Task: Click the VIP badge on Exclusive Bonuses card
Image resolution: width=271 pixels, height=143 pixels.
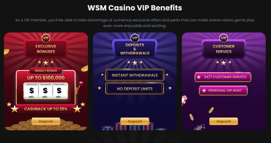Action: click(x=46, y=38)
